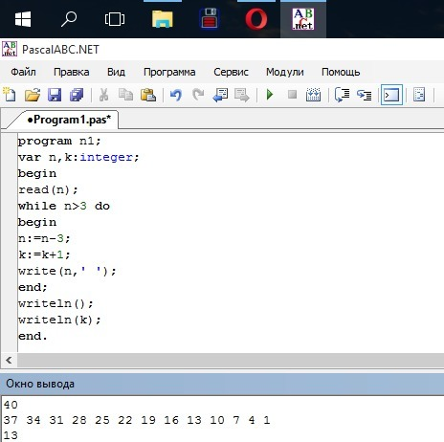Open the Программа menu
Viewport: 444px width, 442px height.
point(169,72)
